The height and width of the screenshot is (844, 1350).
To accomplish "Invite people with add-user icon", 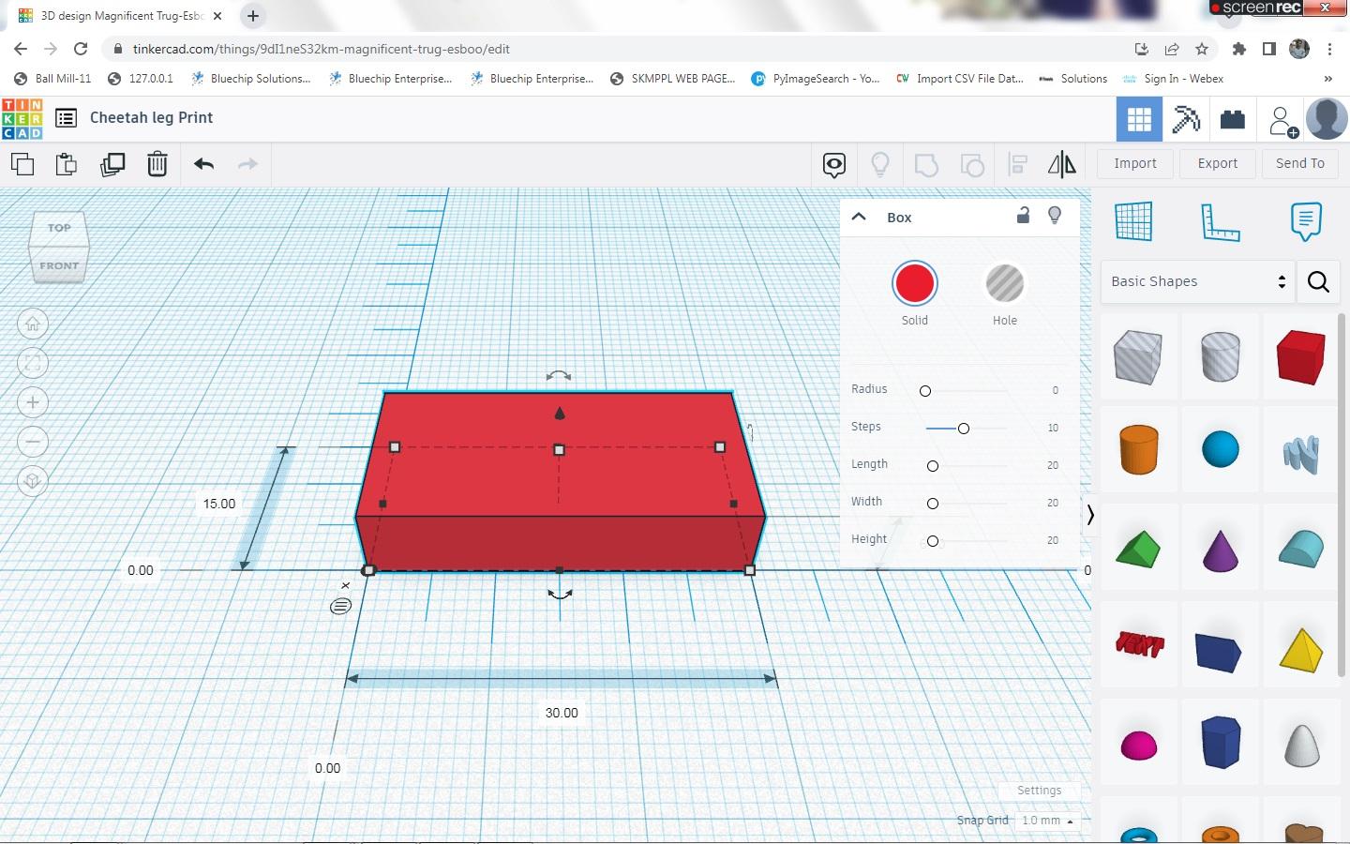I will [x=1282, y=120].
